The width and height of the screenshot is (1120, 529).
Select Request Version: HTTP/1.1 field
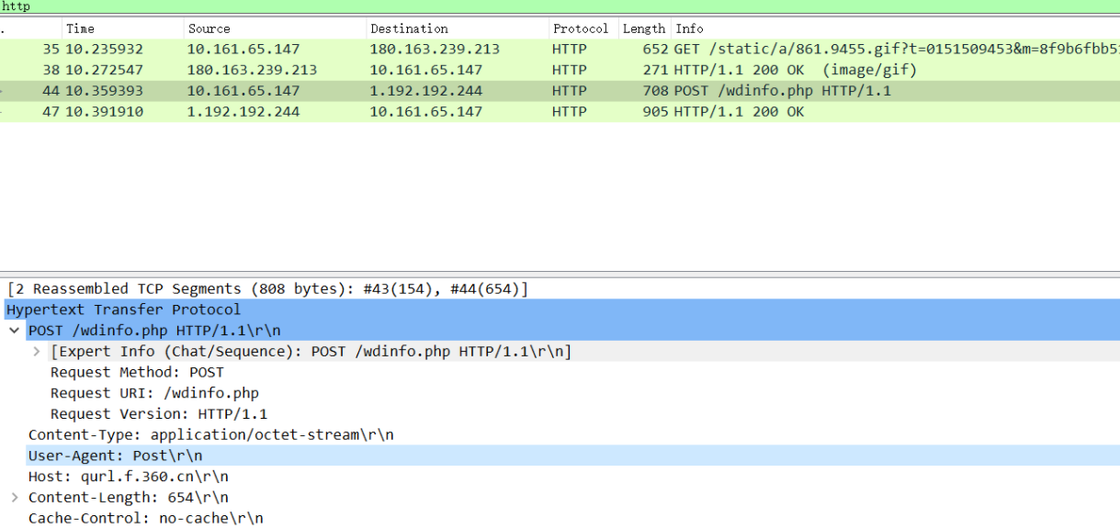pyautogui.click(x=159, y=414)
